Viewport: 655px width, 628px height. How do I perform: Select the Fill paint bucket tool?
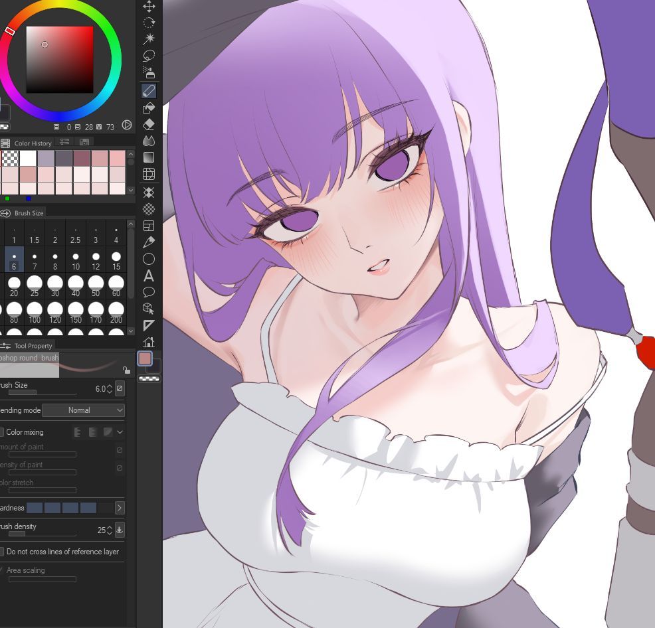click(149, 108)
